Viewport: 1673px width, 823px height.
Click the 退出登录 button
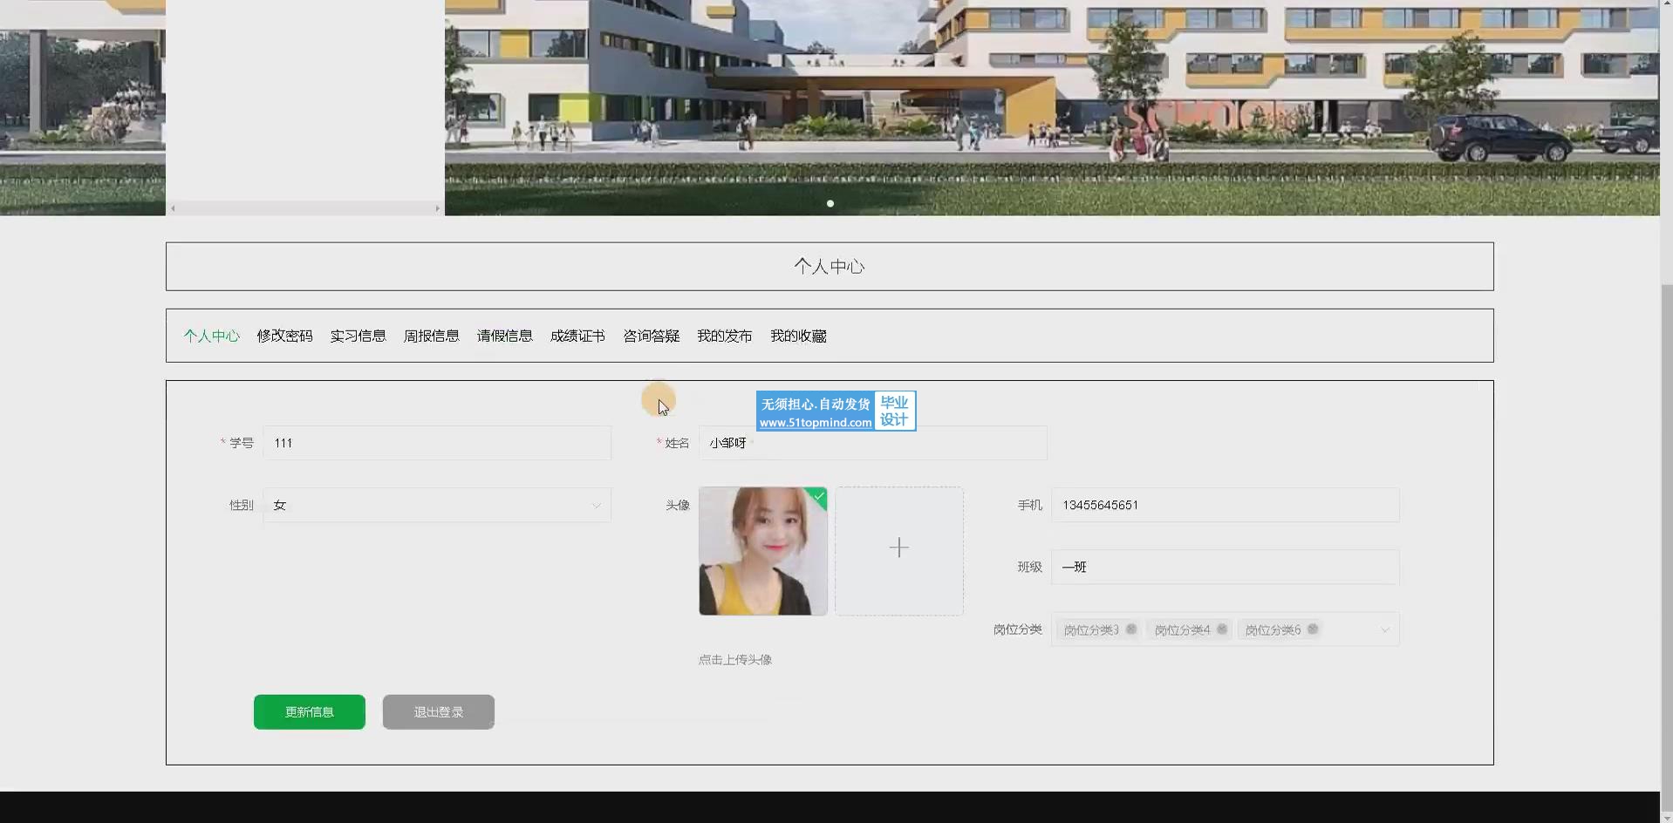click(439, 712)
